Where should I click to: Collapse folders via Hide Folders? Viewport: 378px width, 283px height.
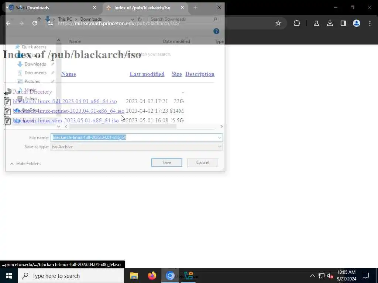click(25, 164)
